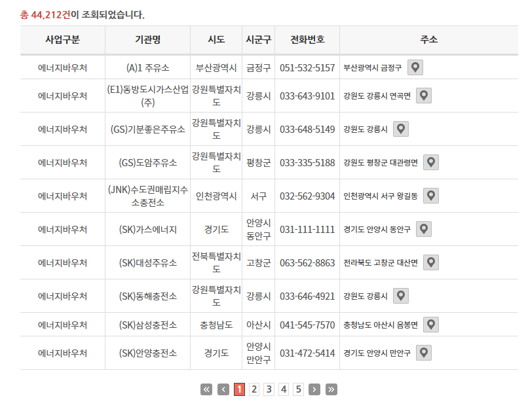This screenshot has width=528, height=411.
Task: Jump to last page with double-right arrow
Action: [331, 389]
